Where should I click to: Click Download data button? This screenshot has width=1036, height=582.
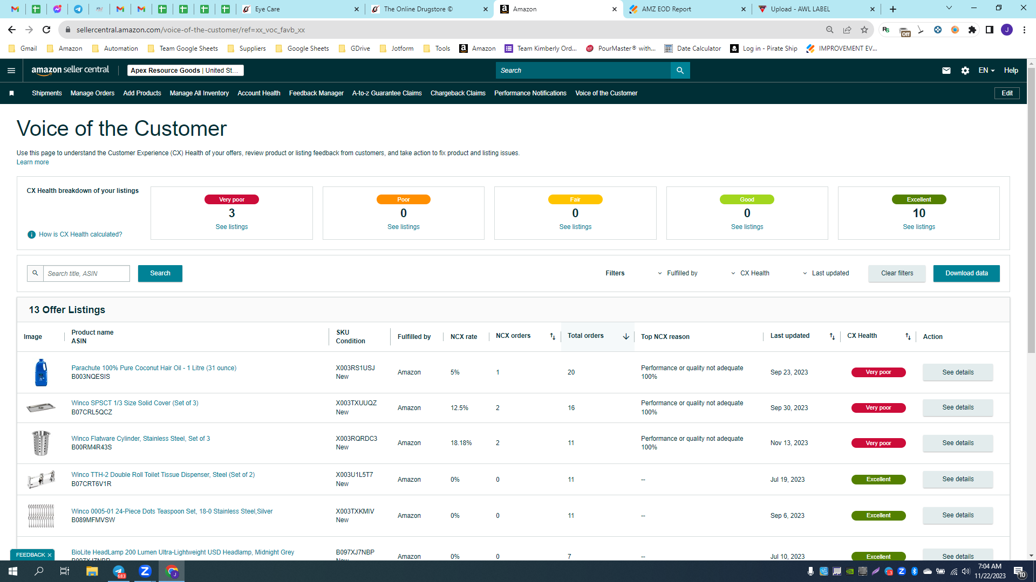coord(966,273)
